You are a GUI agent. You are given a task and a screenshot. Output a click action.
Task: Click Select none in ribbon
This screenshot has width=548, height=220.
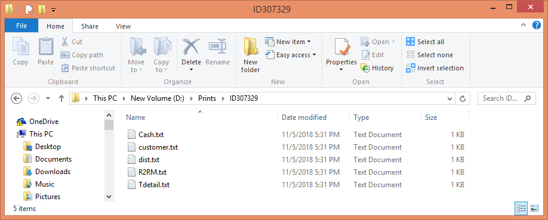click(430, 55)
